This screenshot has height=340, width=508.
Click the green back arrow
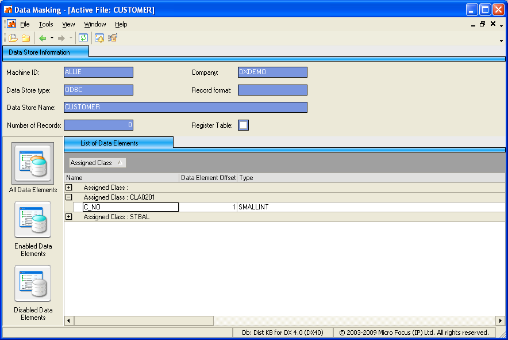pos(43,38)
